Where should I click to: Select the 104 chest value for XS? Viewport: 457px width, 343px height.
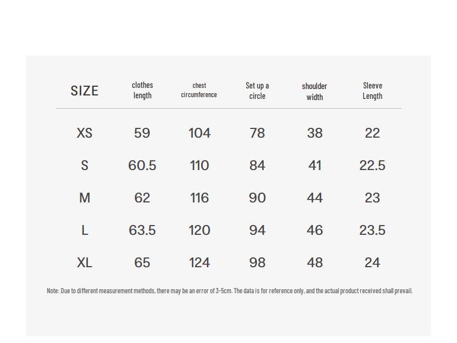coord(200,133)
